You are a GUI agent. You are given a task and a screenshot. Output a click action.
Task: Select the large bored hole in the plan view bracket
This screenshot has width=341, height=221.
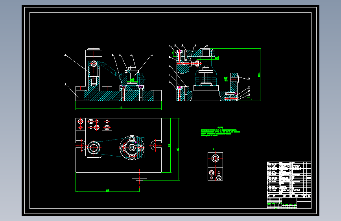(x=94, y=148)
